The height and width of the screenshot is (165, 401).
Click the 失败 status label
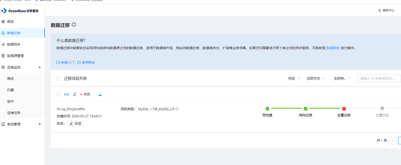[87, 94]
